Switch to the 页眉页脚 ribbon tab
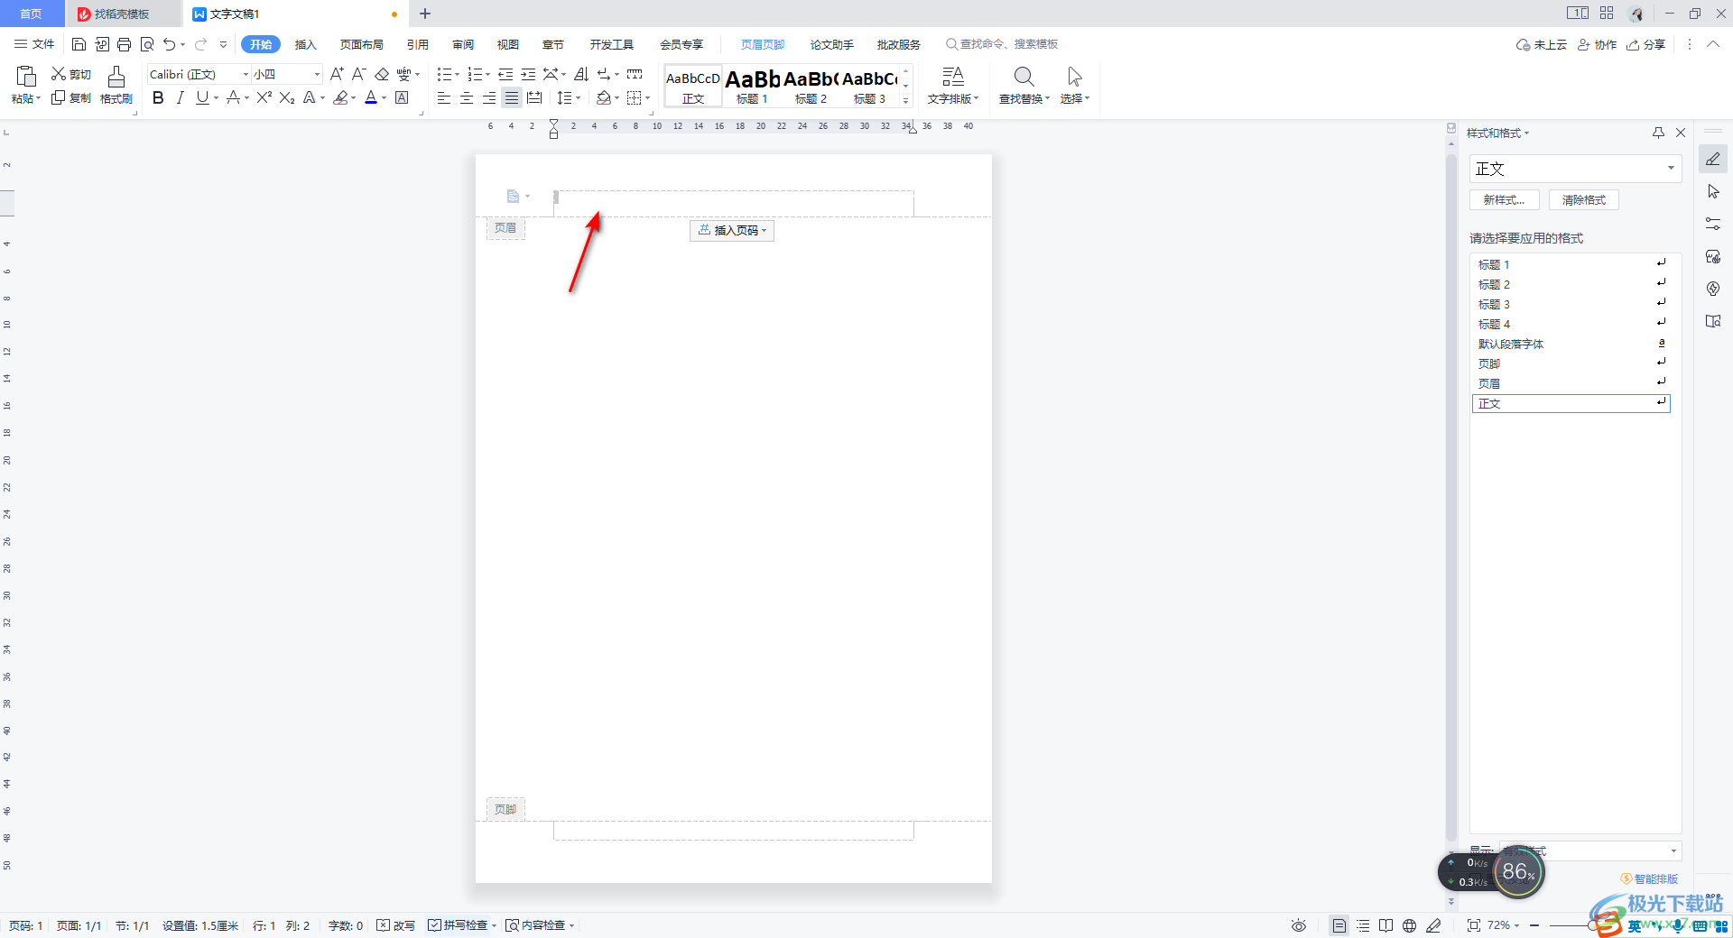 (763, 44)
